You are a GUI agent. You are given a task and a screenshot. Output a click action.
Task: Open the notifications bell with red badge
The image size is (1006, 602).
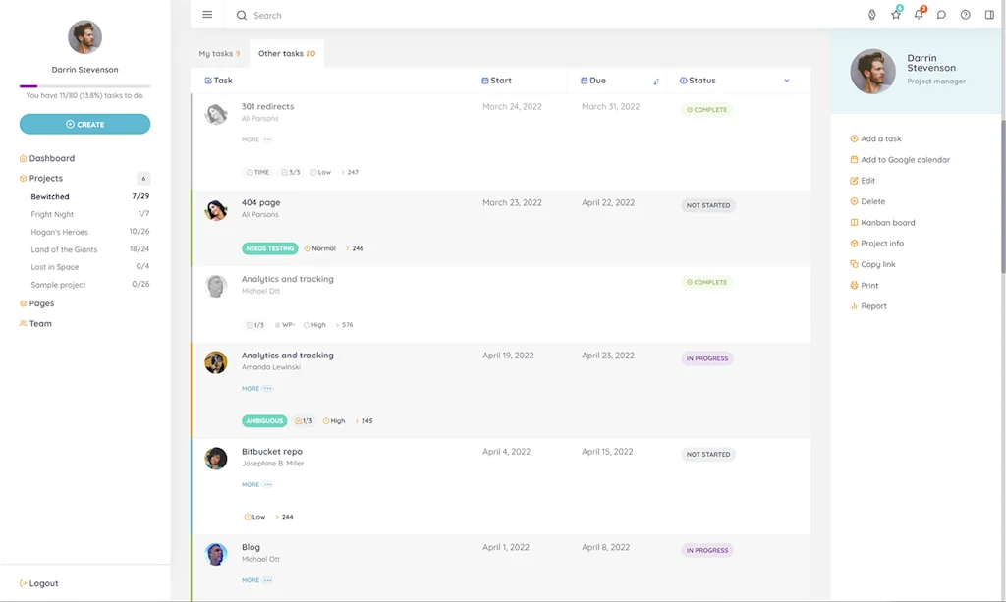tap(919, 15)
